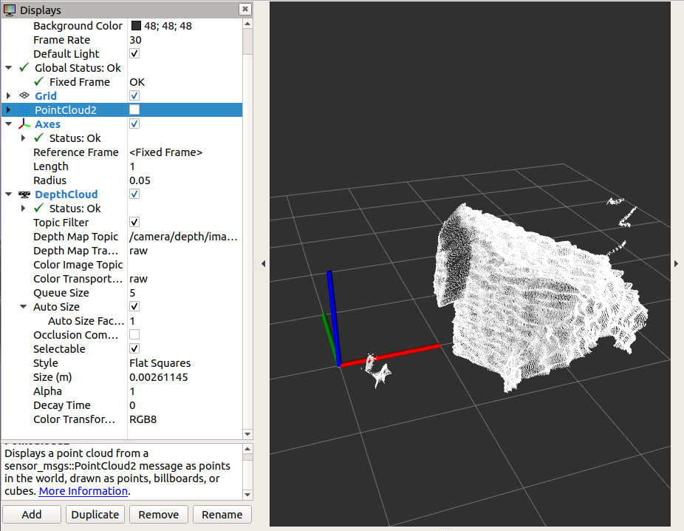Screen dimensions: 684x531
Task: Open the More Information link
Action: [x=83, y=491]
